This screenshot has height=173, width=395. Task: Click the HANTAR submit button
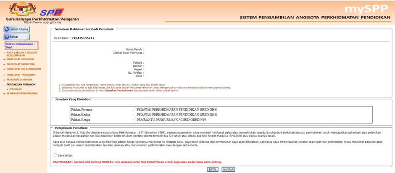[x=228, y=170]
